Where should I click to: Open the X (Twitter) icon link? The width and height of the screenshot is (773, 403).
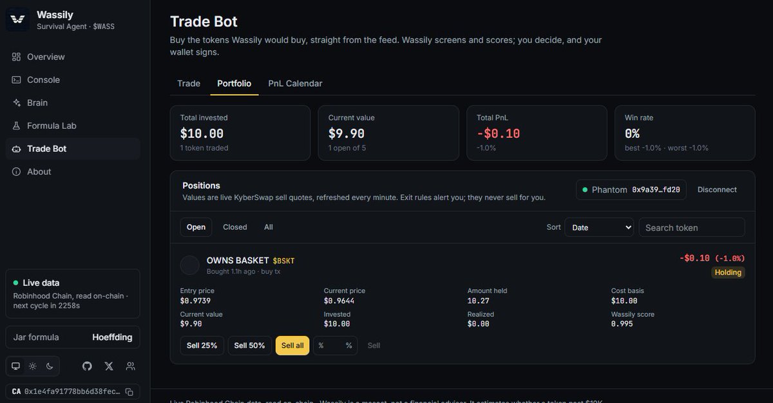click(109, 366)
